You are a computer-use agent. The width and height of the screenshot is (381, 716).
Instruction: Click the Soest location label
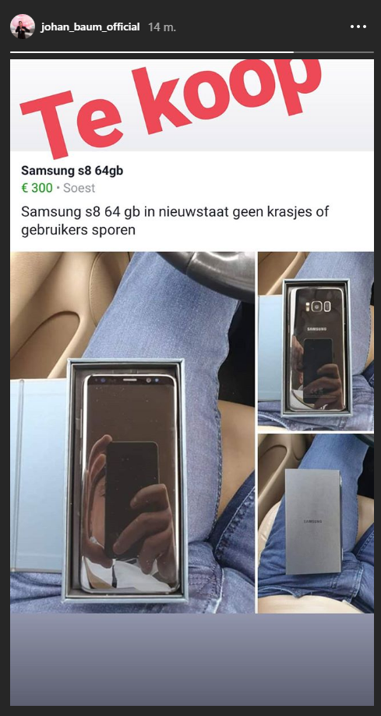click(x=79, y=188)
